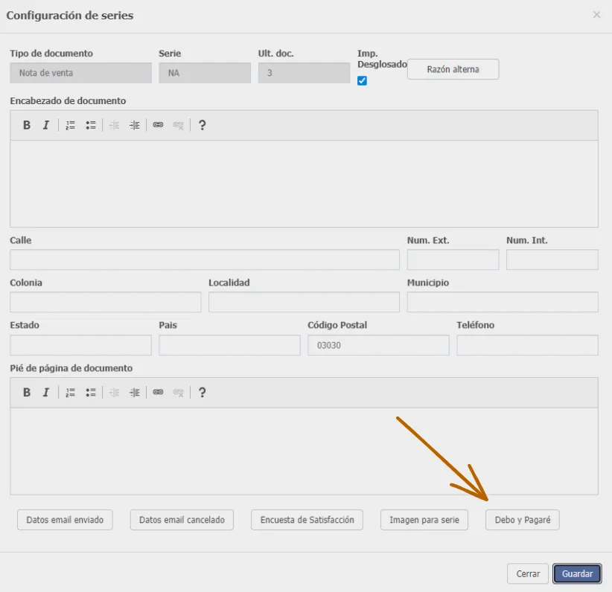Open the Razón alterna button
Screen dimensions: 612x592
453,69
